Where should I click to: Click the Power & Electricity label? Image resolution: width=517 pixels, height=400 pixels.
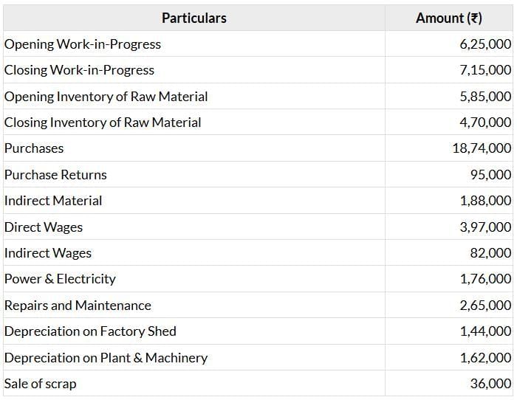[60, 279]
